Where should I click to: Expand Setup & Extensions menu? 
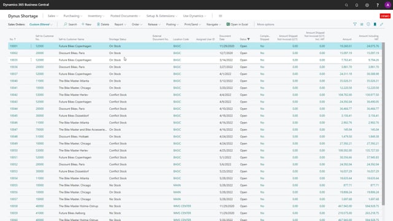[161, 16]
